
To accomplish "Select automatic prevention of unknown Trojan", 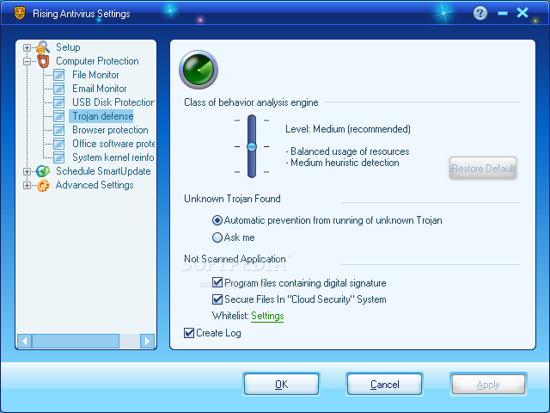I will tap(217, 220).
